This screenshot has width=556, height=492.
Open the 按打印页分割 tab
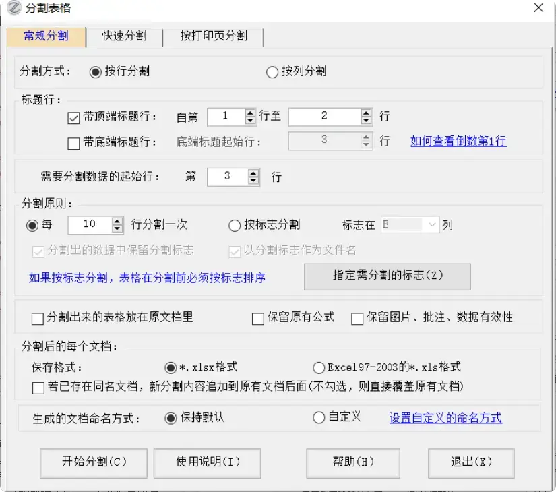point(214,38)
